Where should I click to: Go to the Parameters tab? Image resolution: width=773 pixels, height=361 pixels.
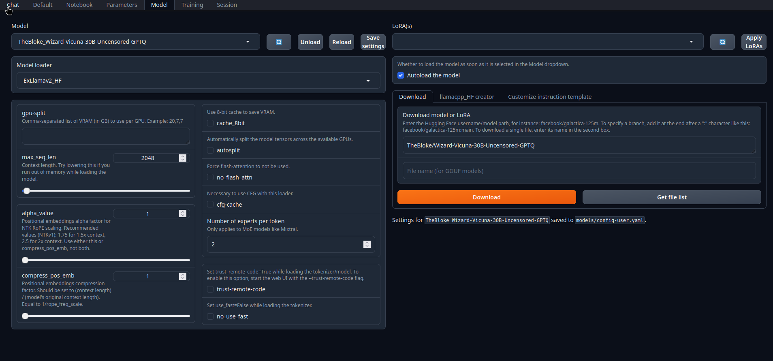[x=122, y=5]
